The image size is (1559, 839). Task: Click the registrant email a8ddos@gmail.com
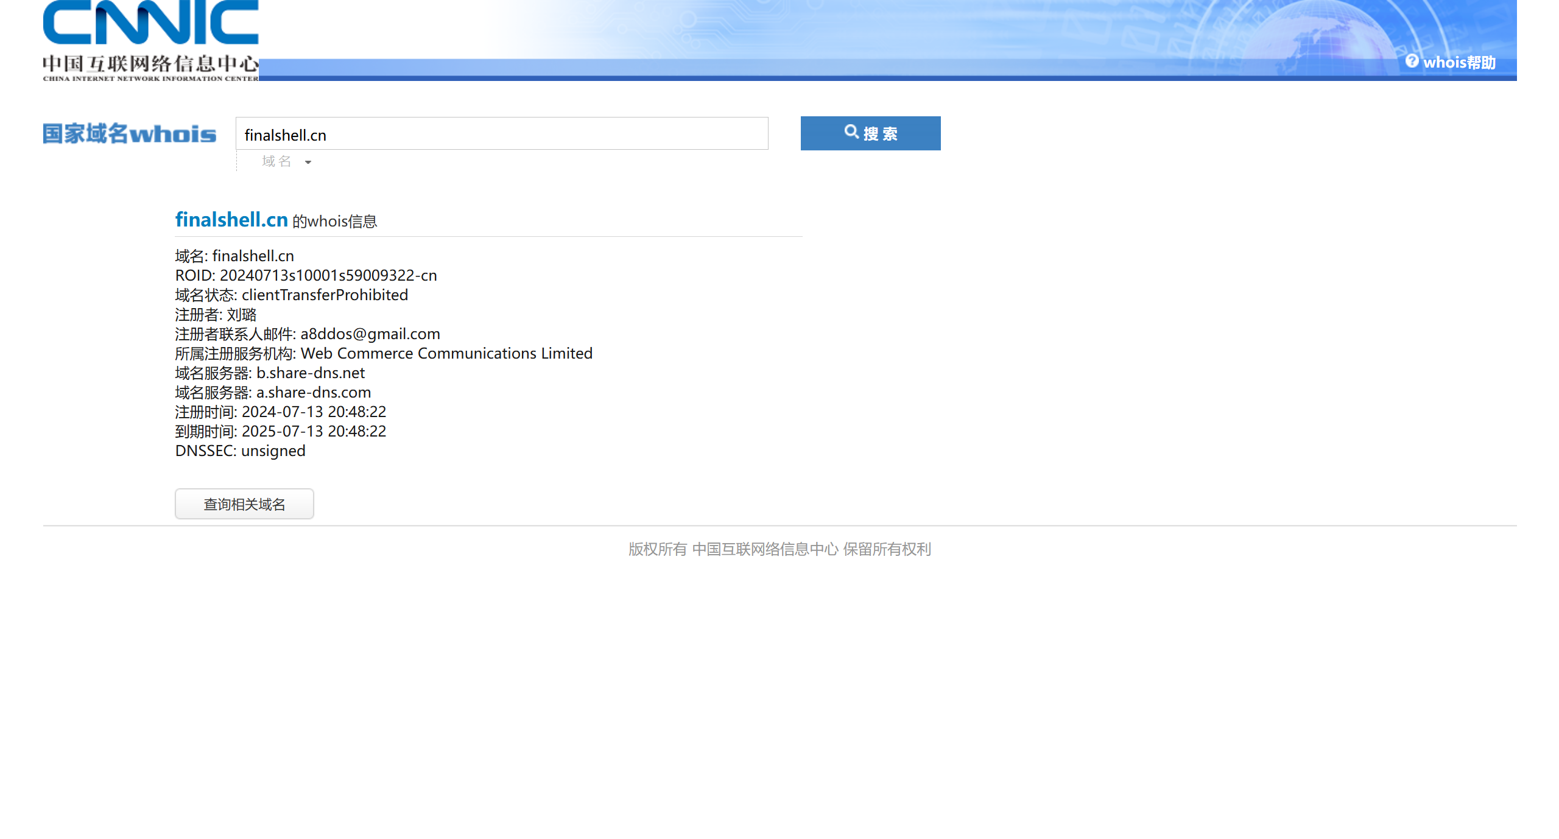[x=370, y=334]
